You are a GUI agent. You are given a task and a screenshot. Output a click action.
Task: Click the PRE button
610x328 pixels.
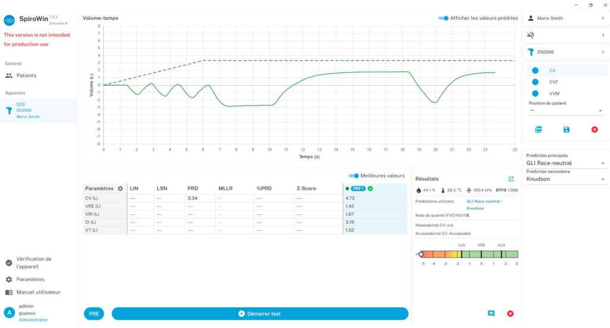pos(94,314)
